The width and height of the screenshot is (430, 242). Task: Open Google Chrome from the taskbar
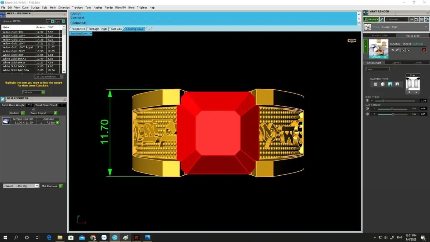(93, 237)
